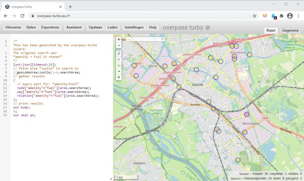Click code line node["amenity"="fuel"]
The width and height of the screenshot is (304, 181).
(x=54, y=88)
